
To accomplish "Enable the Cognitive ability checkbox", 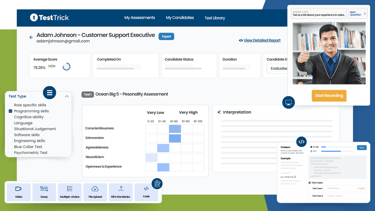I will (x=10, y=117).
